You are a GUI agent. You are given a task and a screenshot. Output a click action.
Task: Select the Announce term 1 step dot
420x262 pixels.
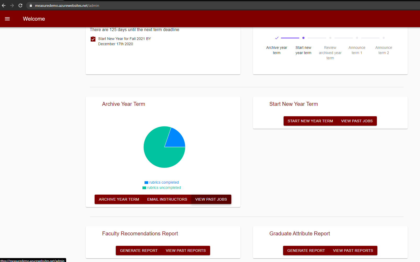click(x=357, y=38)
